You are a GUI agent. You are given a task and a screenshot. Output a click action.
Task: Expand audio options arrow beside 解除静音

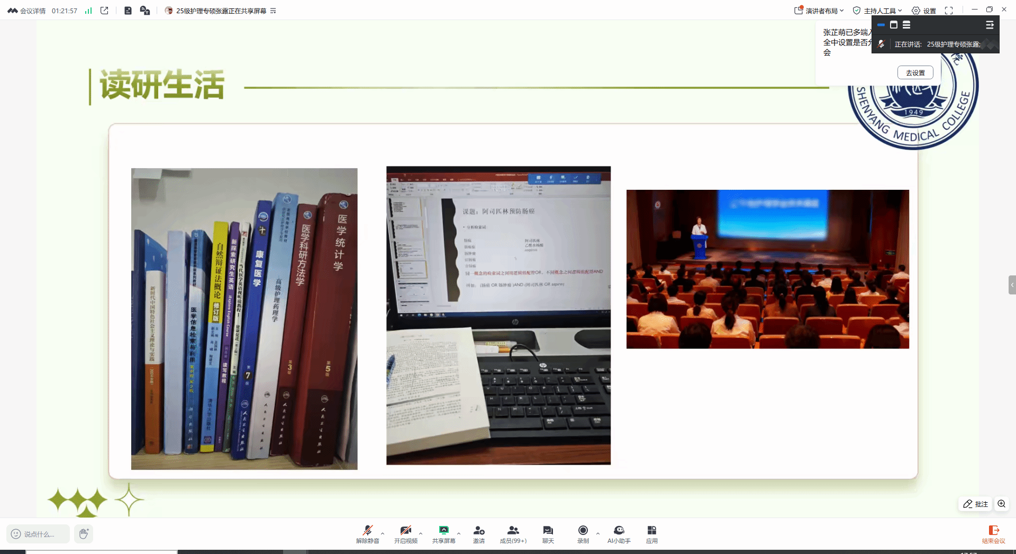click(383, 533)
